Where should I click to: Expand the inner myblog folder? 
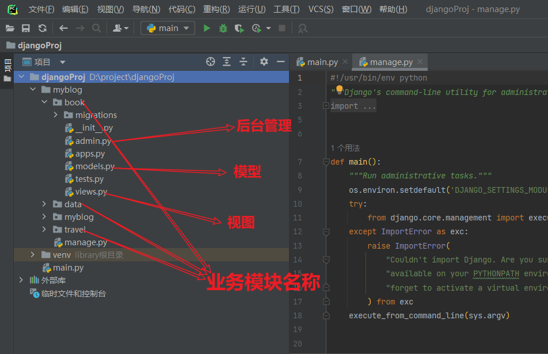[x=44, y=216]
